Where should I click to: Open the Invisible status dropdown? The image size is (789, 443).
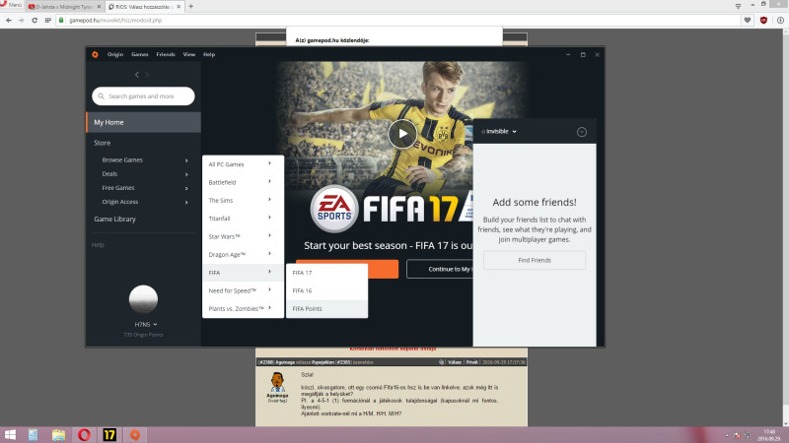pyautogui.click(x=499, y=132)
